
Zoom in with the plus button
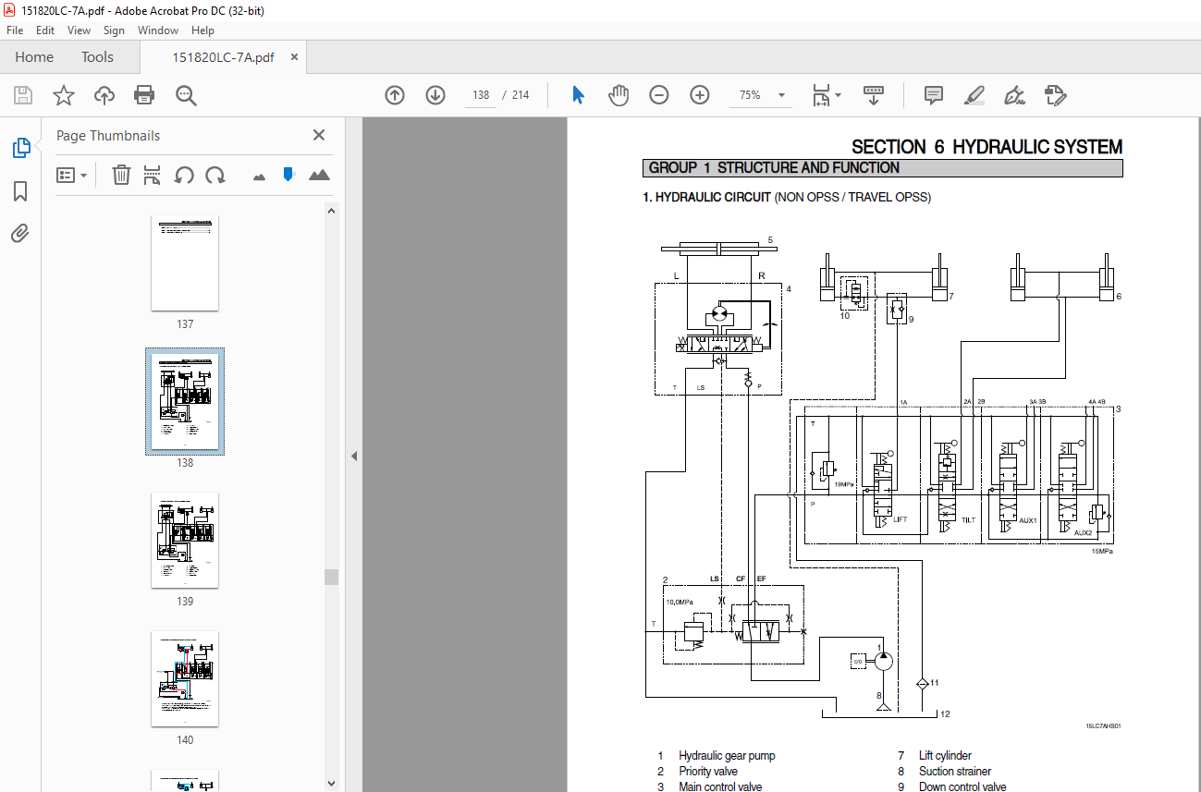pos(700,95)
